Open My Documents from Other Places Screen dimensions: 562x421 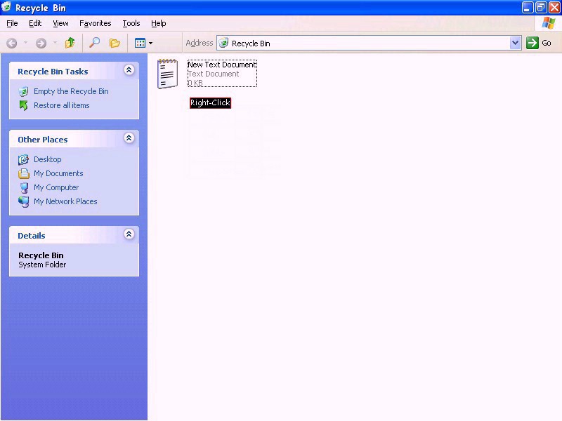point(58,173)
